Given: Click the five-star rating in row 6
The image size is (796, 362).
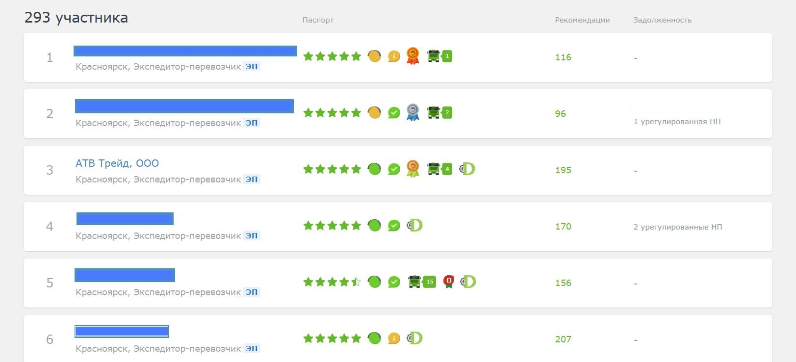Looking at the screenshot, I should (332, 338).
